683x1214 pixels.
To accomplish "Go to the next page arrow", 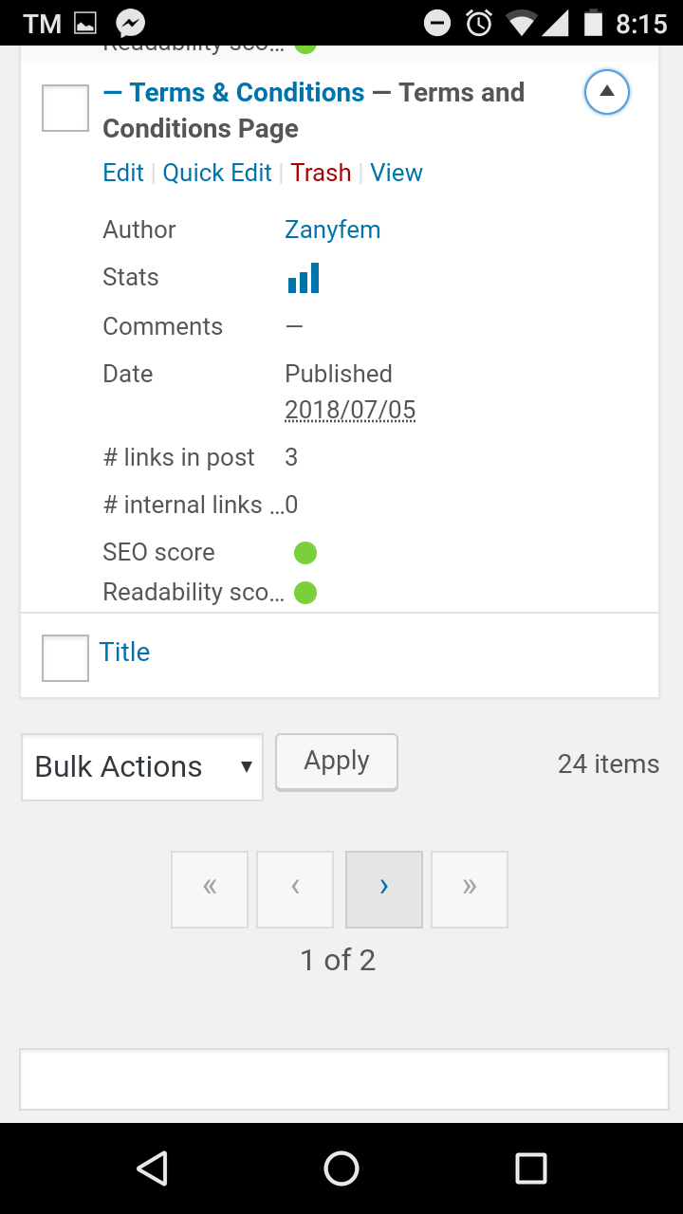I will click(384, 889).
